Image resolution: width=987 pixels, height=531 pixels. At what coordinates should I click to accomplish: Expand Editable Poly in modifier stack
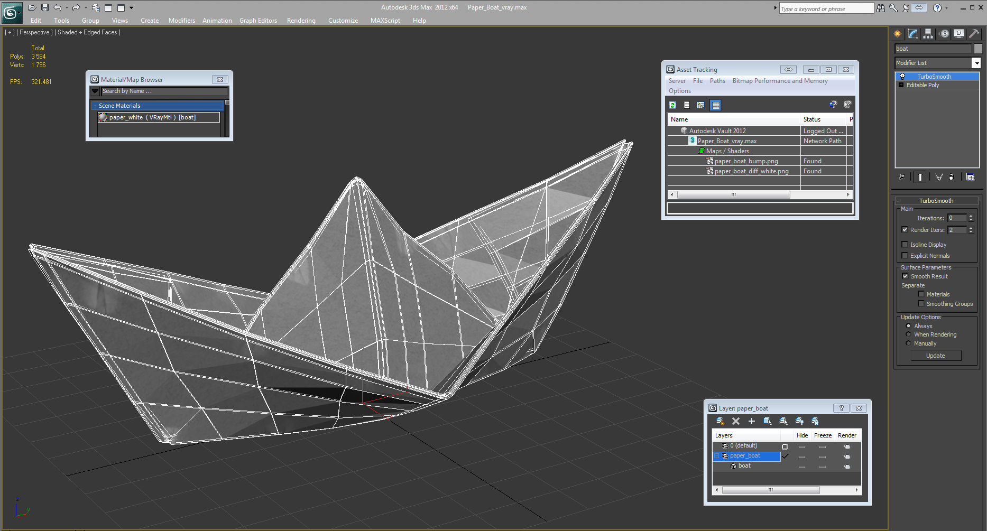pos(901,85)
